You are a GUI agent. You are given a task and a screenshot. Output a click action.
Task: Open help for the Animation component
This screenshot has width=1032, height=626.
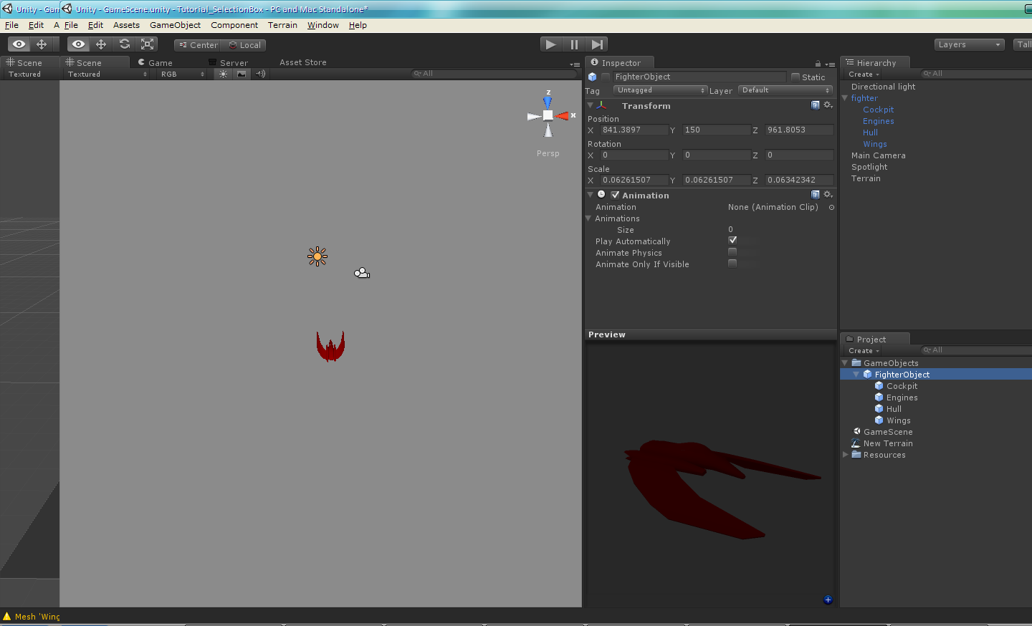[x=815, y=195]
